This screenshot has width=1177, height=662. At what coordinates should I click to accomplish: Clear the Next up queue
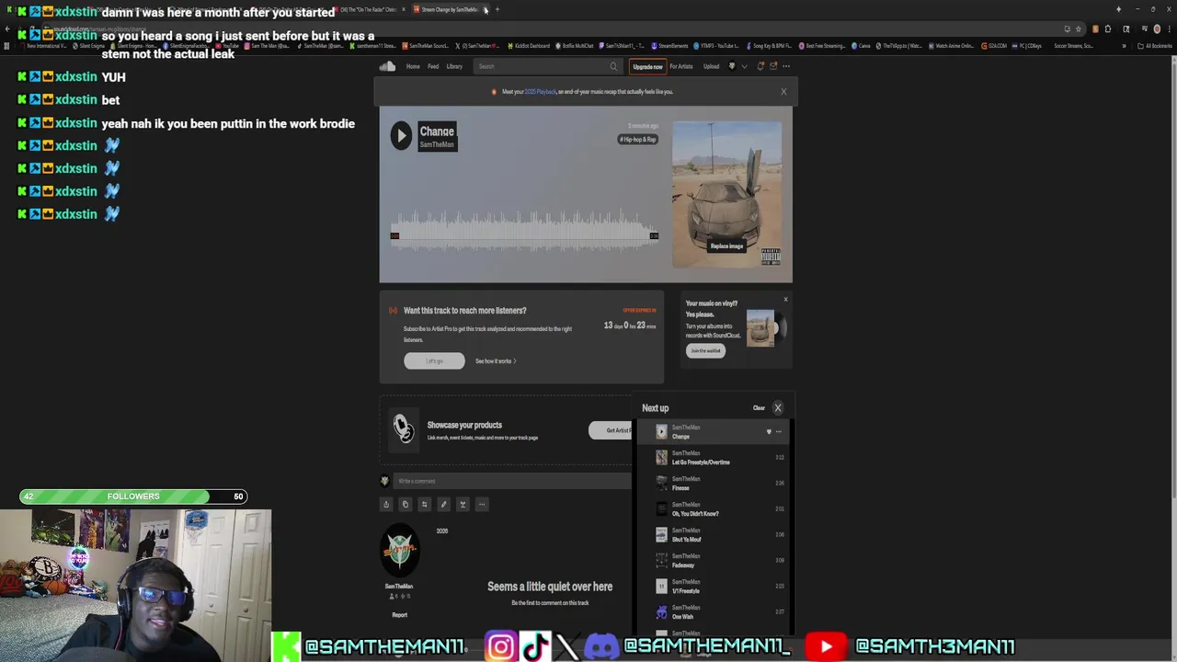[x=759, y=408]
